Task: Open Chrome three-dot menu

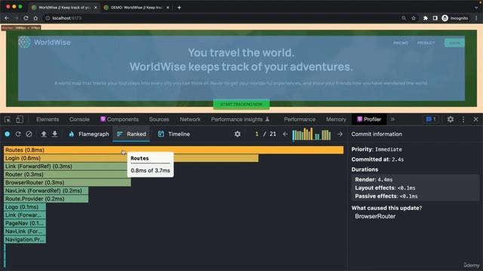Action: point(476,18)
